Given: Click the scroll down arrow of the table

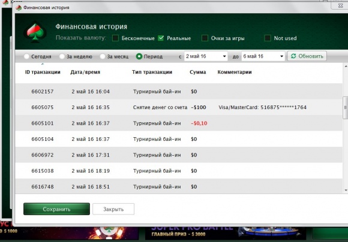Looking at the screenshot, I should coord(346,190).
